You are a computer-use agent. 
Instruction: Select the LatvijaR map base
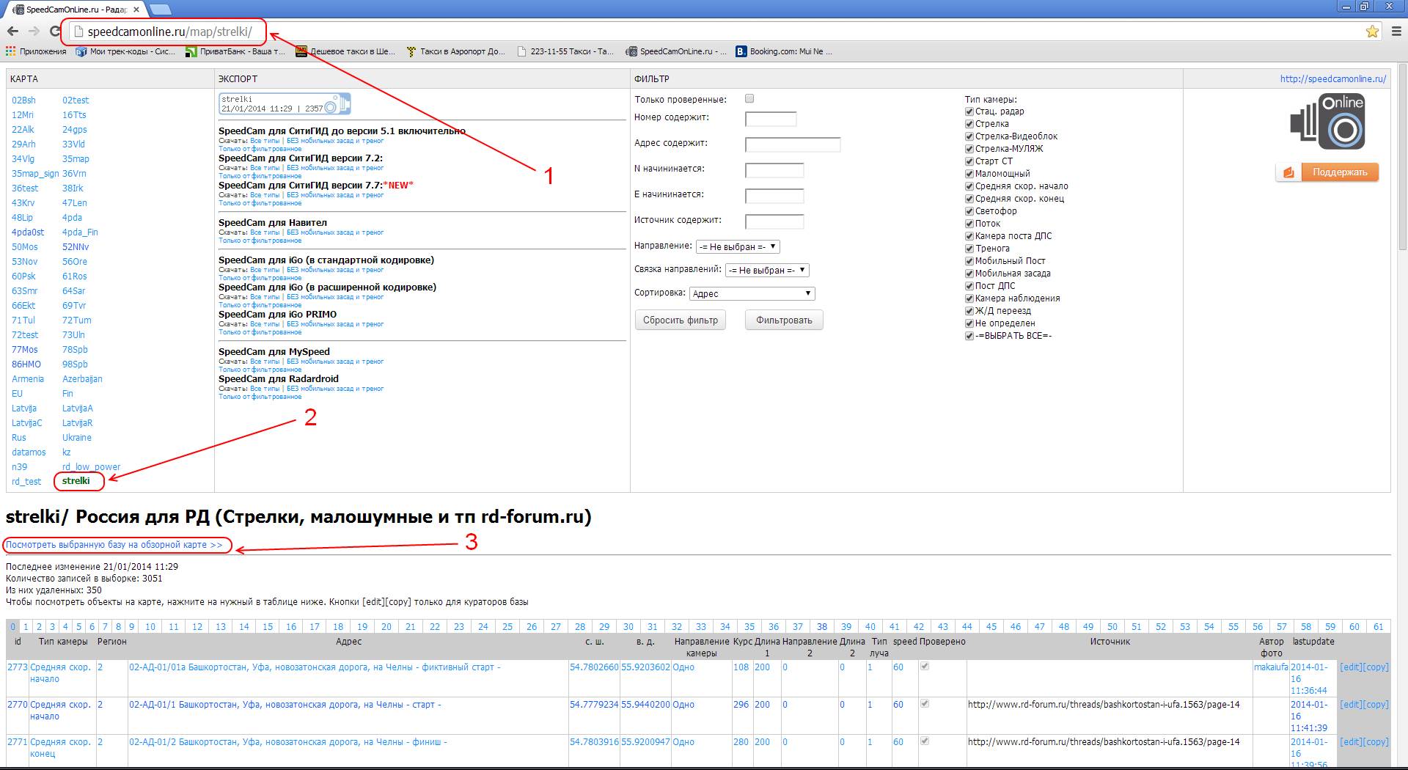pyautogui.click(x=78, y=423)
